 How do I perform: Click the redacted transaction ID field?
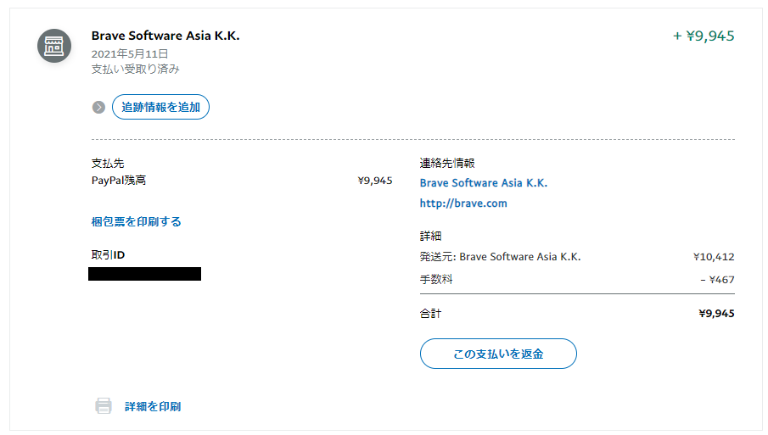[144, 274]
